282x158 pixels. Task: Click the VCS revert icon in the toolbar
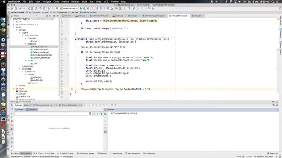[x=112, y=9]
